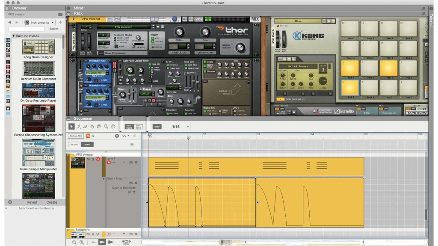This screenshot has height=246, width=438.
Task: Toggle MUTE on PPG sweeper mix channel
Action: [110, 19]
